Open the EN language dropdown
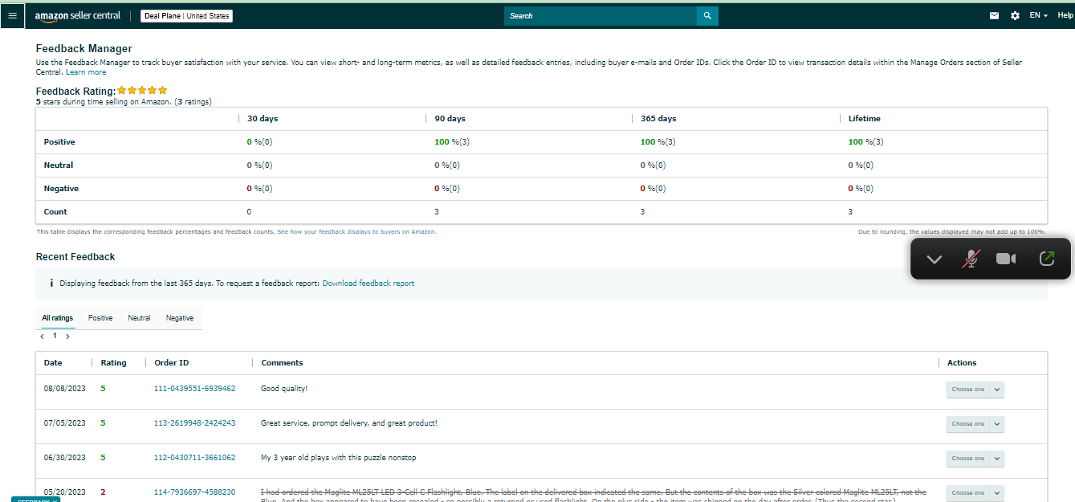1075x502 pixels. (x=1039, y=15)
